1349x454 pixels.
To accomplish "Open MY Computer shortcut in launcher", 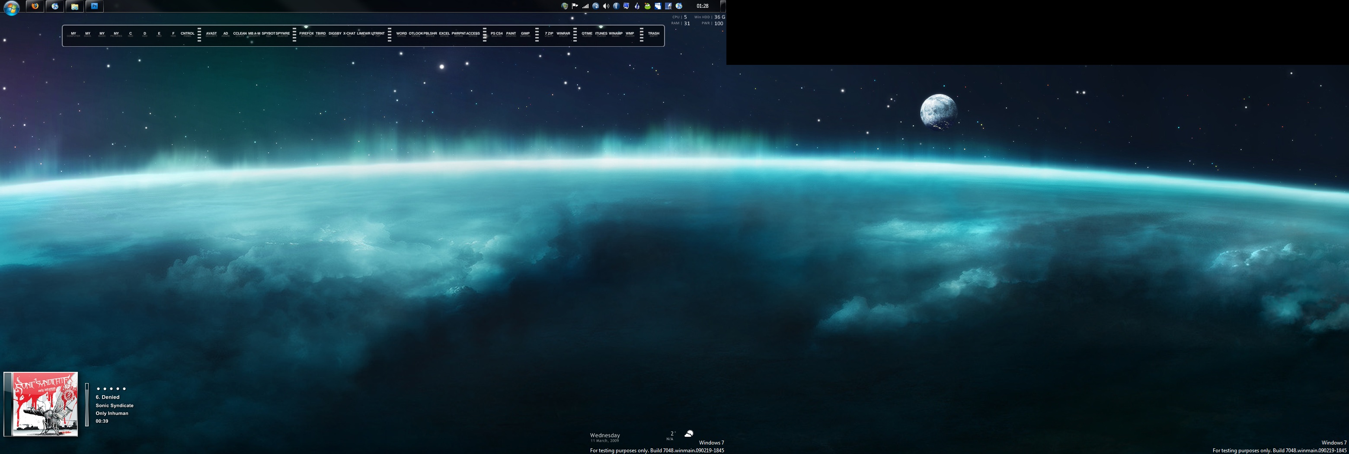I will point(74,34).
